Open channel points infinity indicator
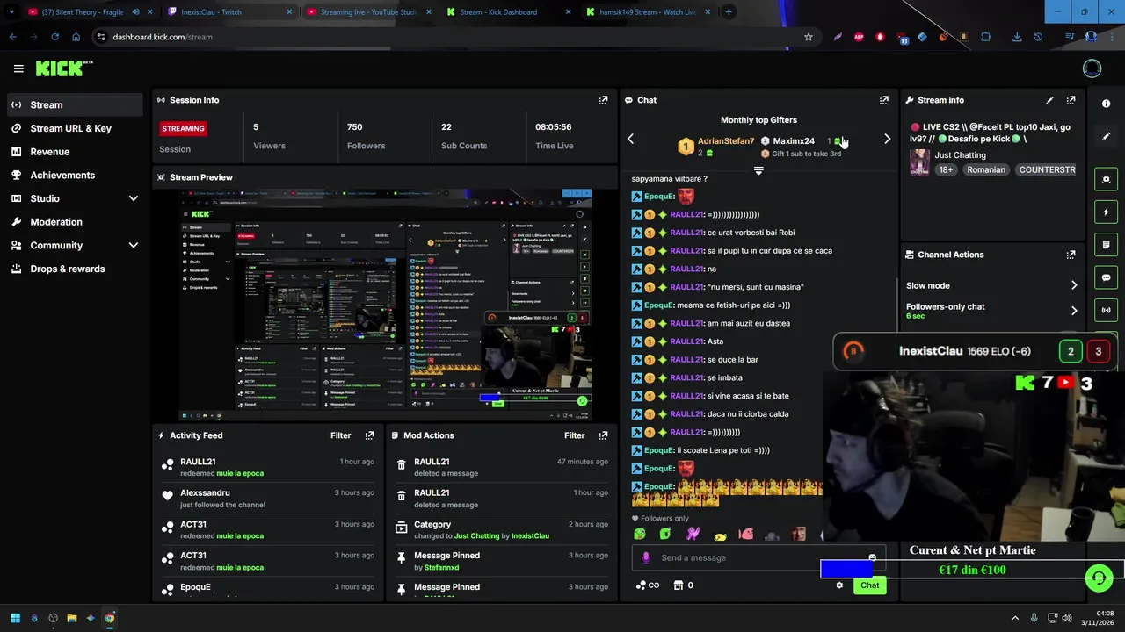The height and width of the screenshot is (632, 1125). [x=648, y=585]
